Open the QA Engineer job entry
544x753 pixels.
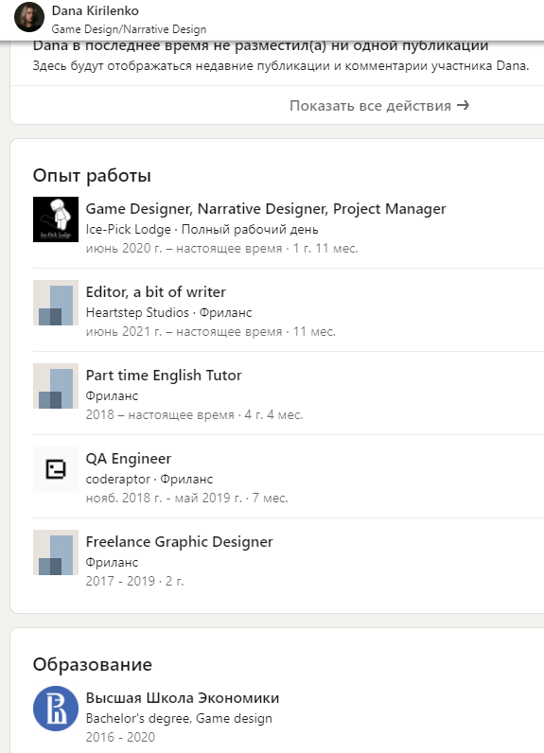coord(129,459)
